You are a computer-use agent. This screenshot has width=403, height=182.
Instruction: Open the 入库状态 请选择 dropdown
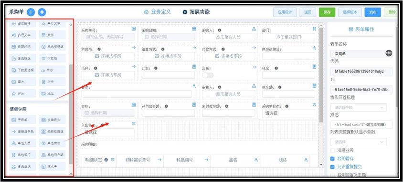pyautogui.click(x=108, y=132)
